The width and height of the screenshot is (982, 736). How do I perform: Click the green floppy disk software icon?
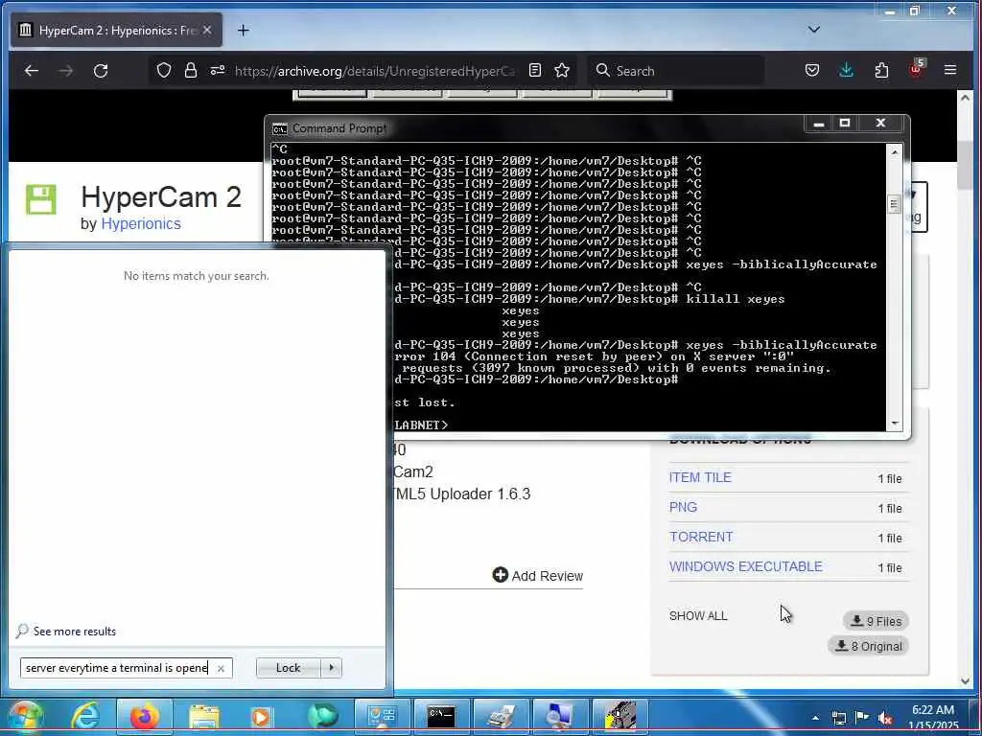coord(41,199)
